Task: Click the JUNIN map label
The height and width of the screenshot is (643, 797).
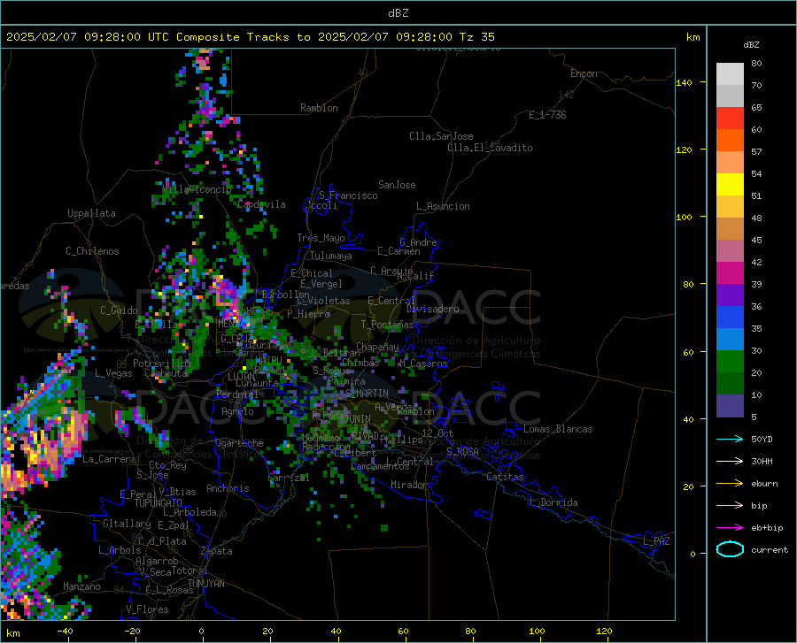Action: coord(358,419)
